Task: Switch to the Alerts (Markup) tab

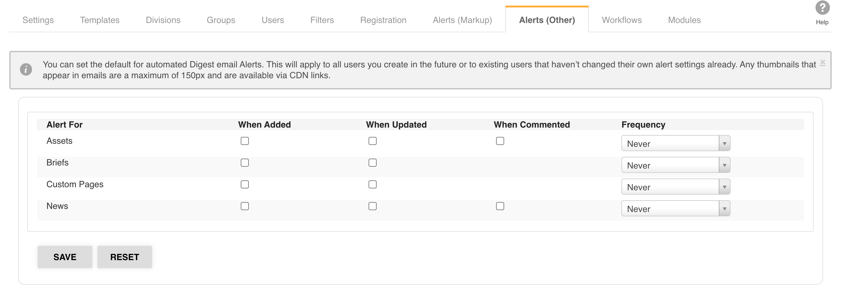Action: click(x=462, y=20)
